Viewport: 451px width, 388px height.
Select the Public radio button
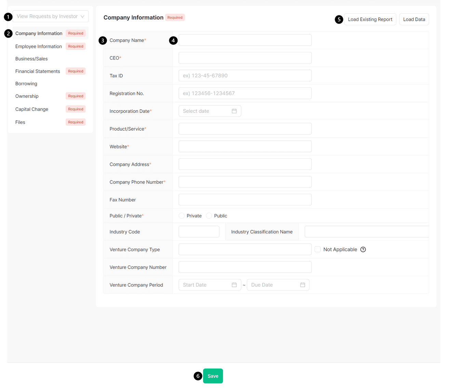coord(209,215)
